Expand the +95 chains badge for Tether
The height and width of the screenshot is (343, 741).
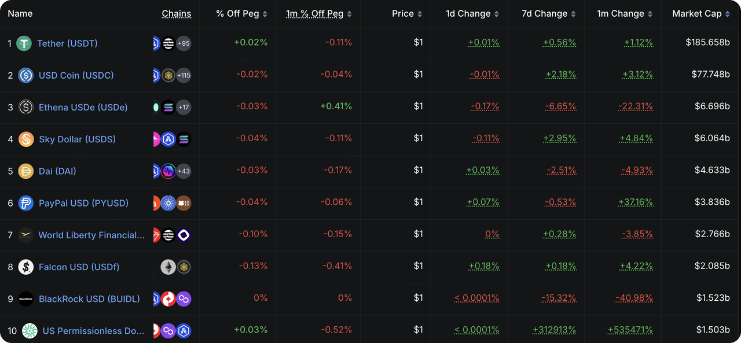click(184, 43)
